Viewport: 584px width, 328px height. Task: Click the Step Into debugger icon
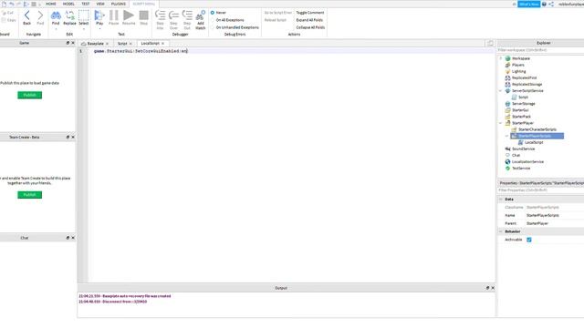[161, 15]
